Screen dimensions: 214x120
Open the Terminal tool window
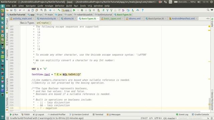click(98, 115)
